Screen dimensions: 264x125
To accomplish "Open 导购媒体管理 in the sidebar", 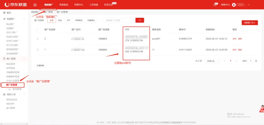I will (x=13, y=72).
